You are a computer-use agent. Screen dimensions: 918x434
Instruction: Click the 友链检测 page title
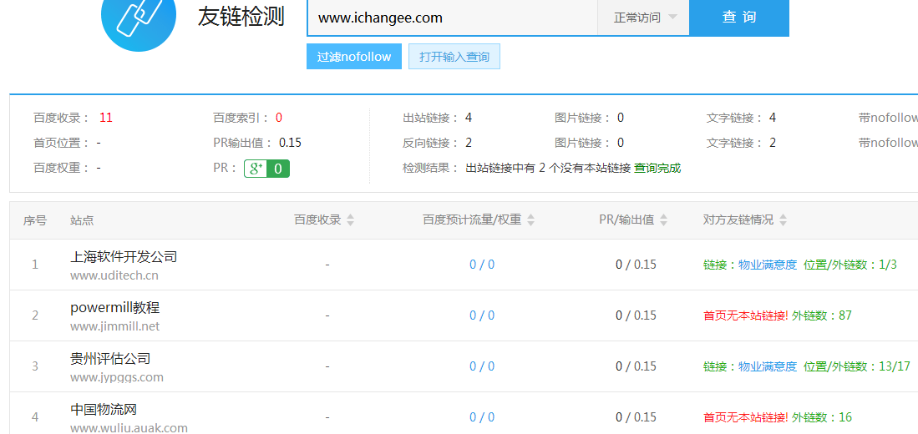click(241, 17)
